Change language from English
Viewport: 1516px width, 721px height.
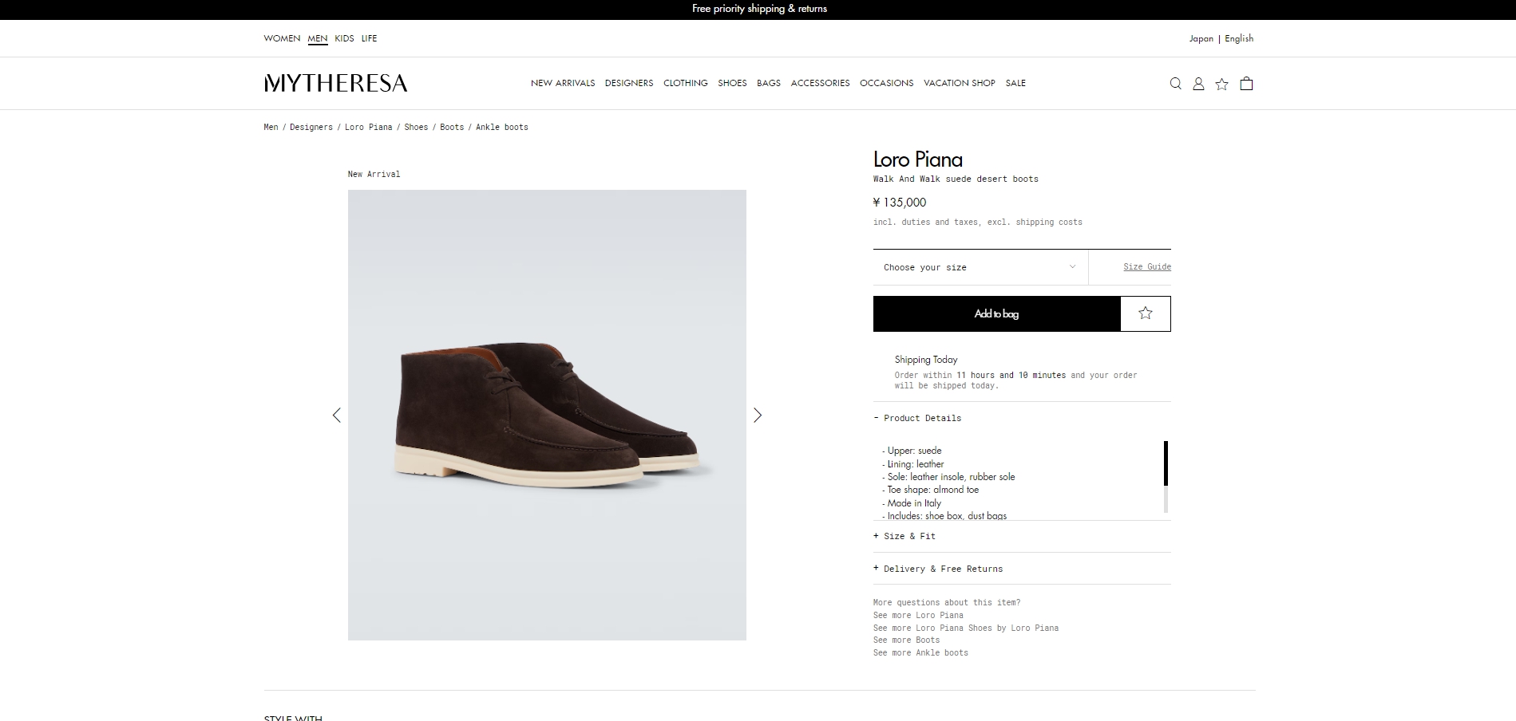point(1239,38)
